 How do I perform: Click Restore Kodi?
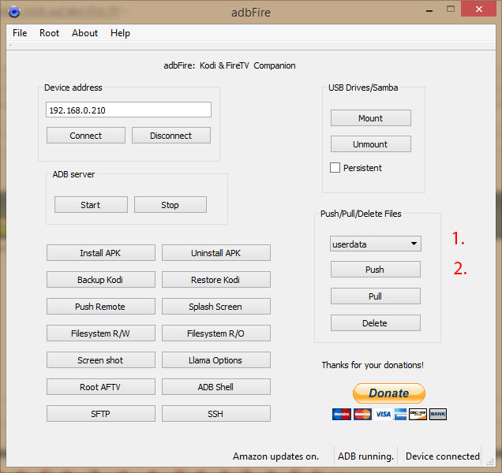[x=216, y=280]
